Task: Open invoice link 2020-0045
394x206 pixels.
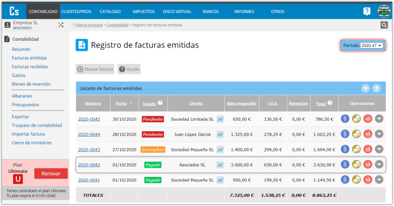Action: pos(89,119)
